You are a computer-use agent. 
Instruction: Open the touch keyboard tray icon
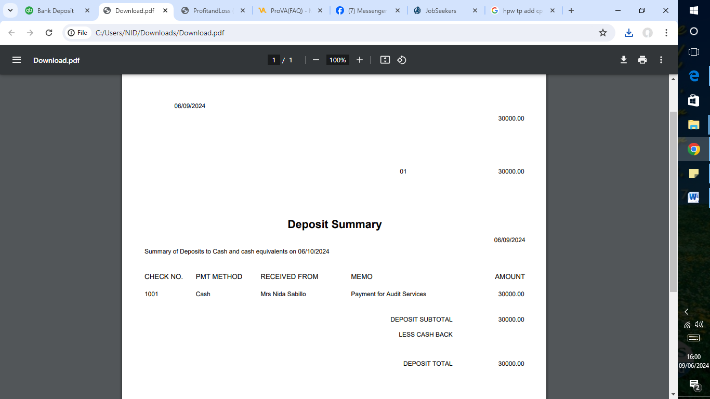coord(694,338)
